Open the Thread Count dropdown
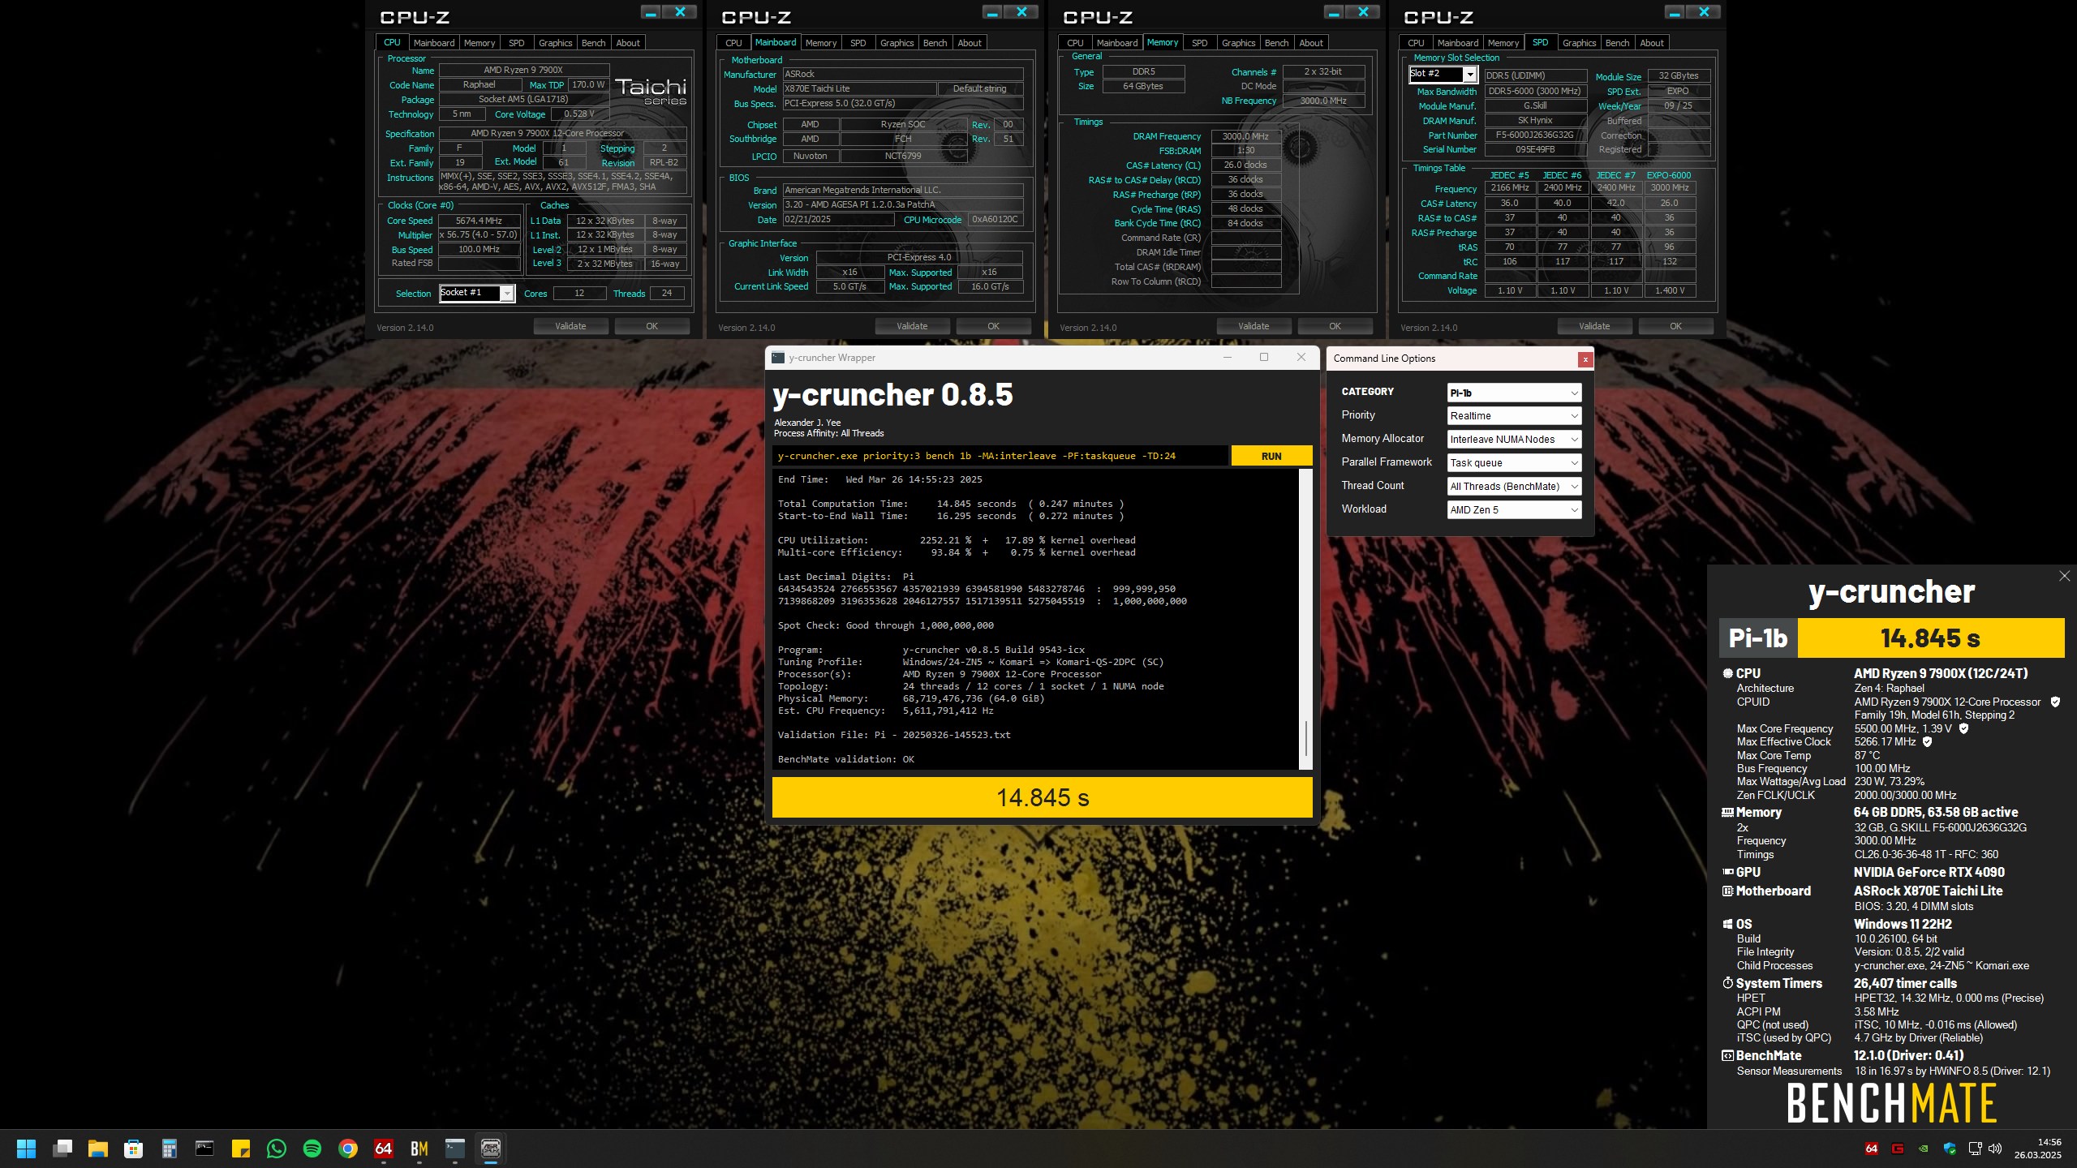The image size is (2077, 1168). point(1514,487)
